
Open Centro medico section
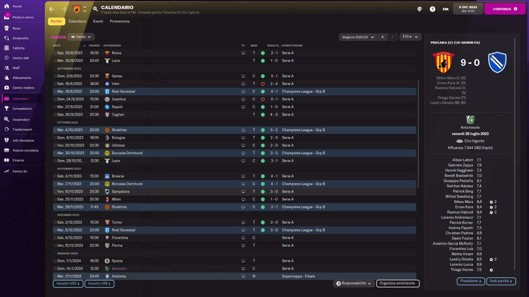[x=22, y=88]
